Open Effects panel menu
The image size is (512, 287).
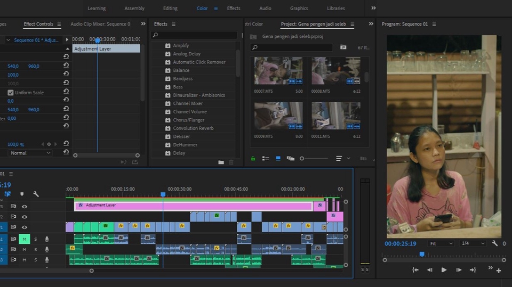(x=173, y=24)
